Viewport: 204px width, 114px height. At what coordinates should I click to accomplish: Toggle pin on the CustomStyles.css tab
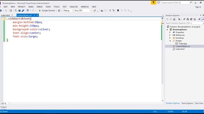(34, 15)
